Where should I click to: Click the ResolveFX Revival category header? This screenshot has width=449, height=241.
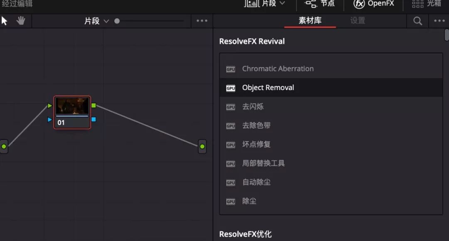(x=252, y=41)
